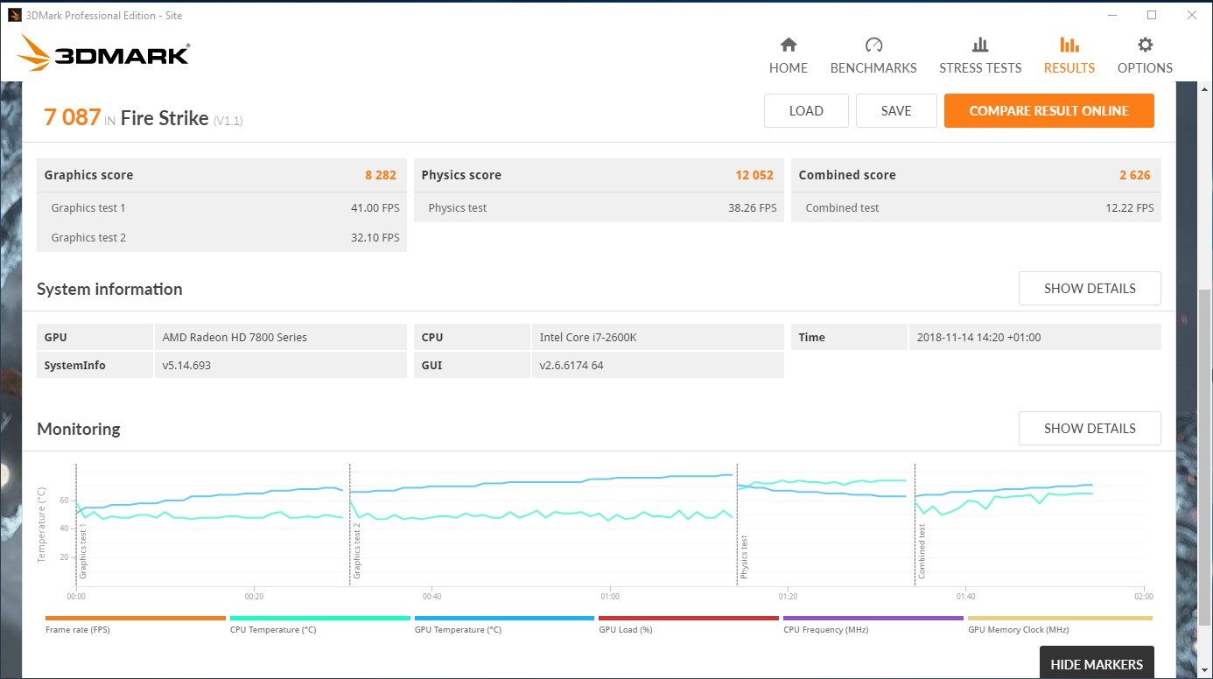This screenshot has height=679, width=1213.
Task: Click the Graphics test 2 chart marker
Action: click(357, 552)
